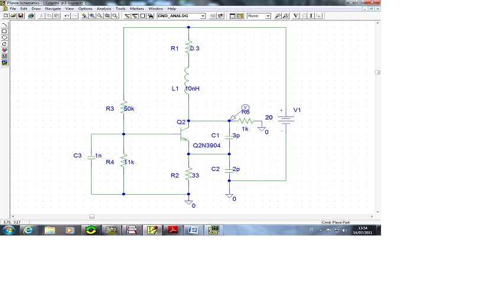
Task: Select the Draw Circle tool in left toolbar
Action: pos(5,37)
